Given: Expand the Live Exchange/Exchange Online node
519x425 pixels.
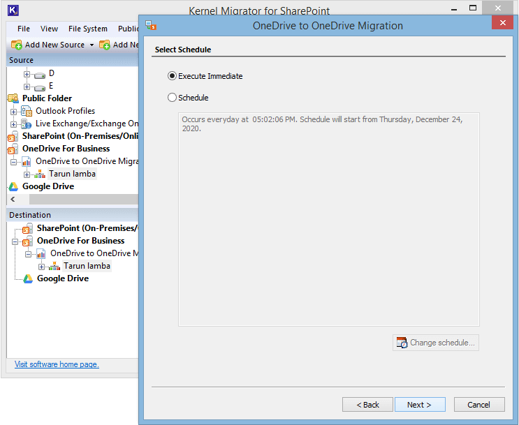Looking at the screenshot, I should coord(13,124).
